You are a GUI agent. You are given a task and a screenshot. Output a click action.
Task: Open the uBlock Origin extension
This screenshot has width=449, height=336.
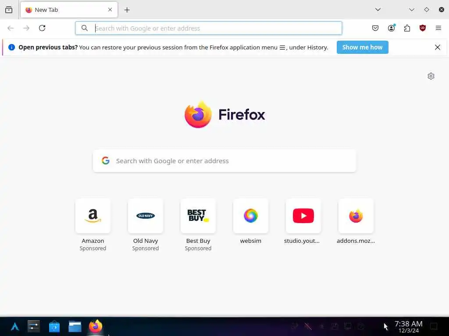[x=423, y=28]
